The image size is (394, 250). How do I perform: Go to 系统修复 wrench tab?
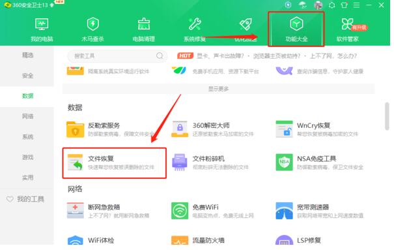(195, 30)
